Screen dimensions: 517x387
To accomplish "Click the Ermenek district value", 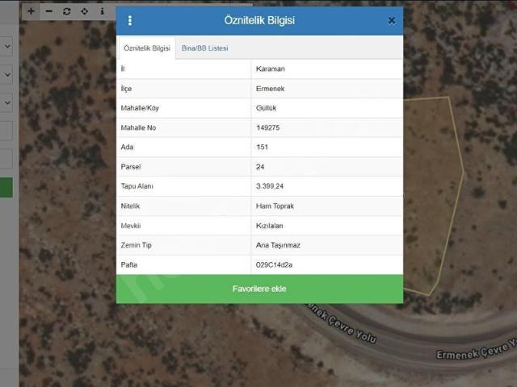I will click(270, 89).
